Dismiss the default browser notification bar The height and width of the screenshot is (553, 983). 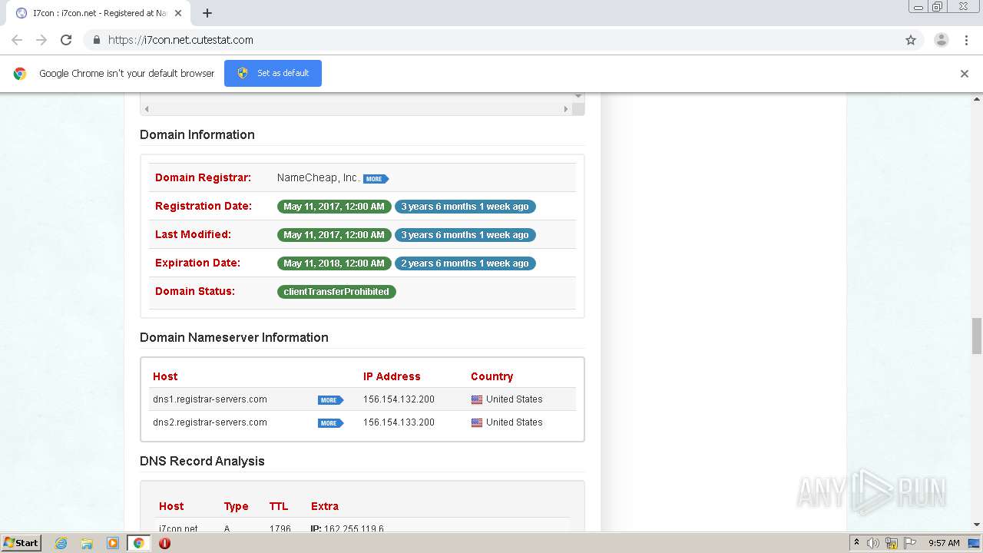point(965,74)
